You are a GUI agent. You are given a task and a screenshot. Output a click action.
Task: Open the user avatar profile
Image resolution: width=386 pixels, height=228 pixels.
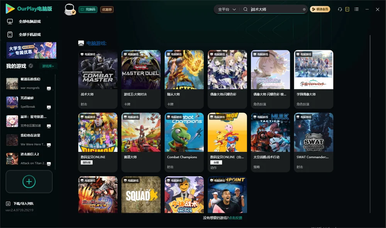coord(69,9)
